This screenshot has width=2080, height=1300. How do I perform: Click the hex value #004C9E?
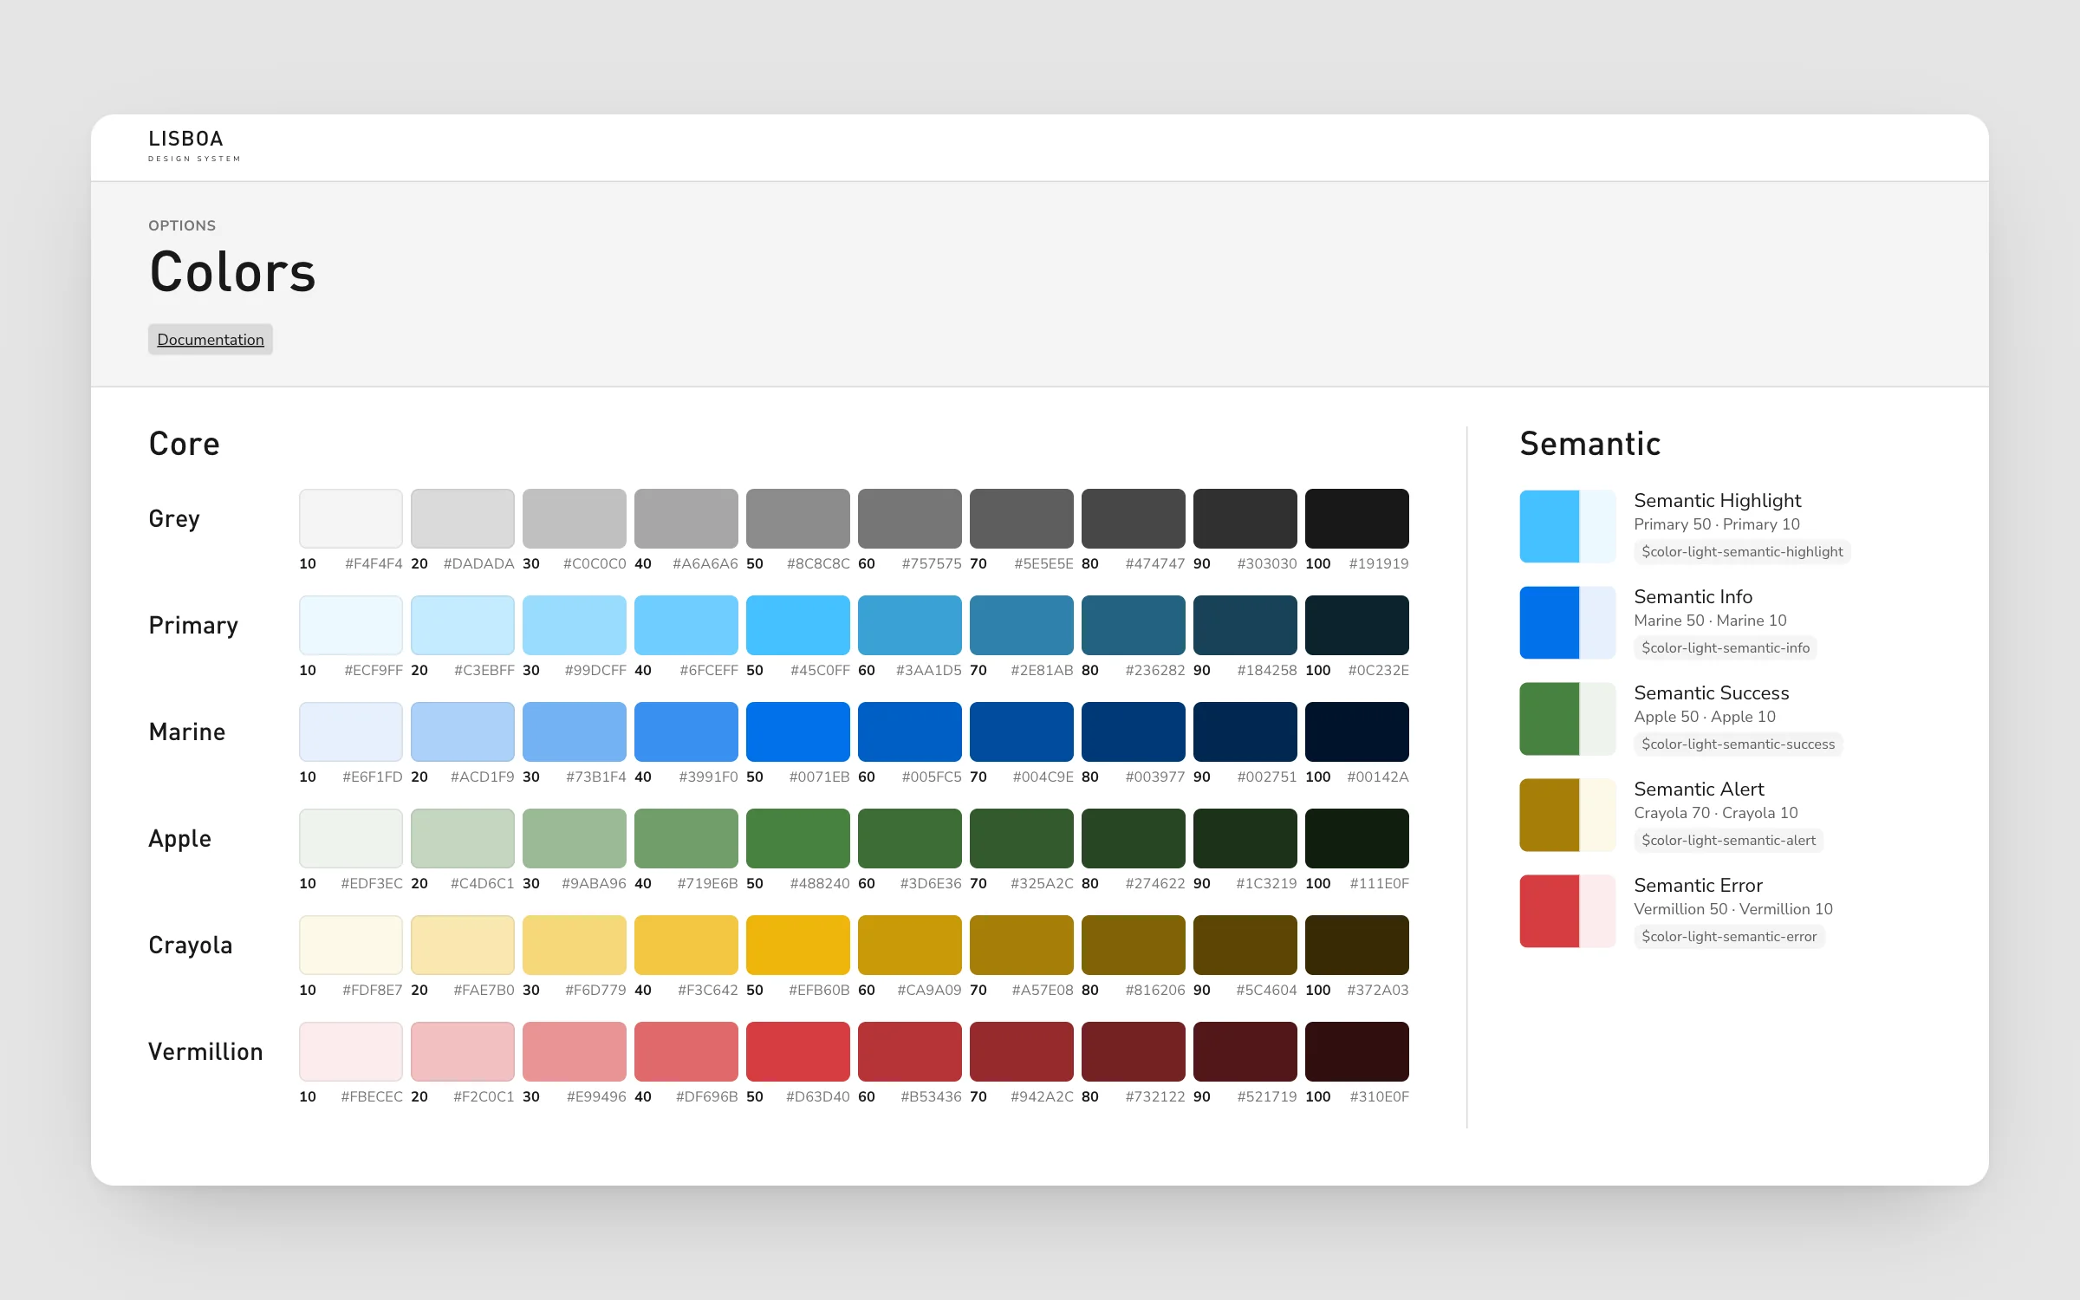click(1043, 777)
